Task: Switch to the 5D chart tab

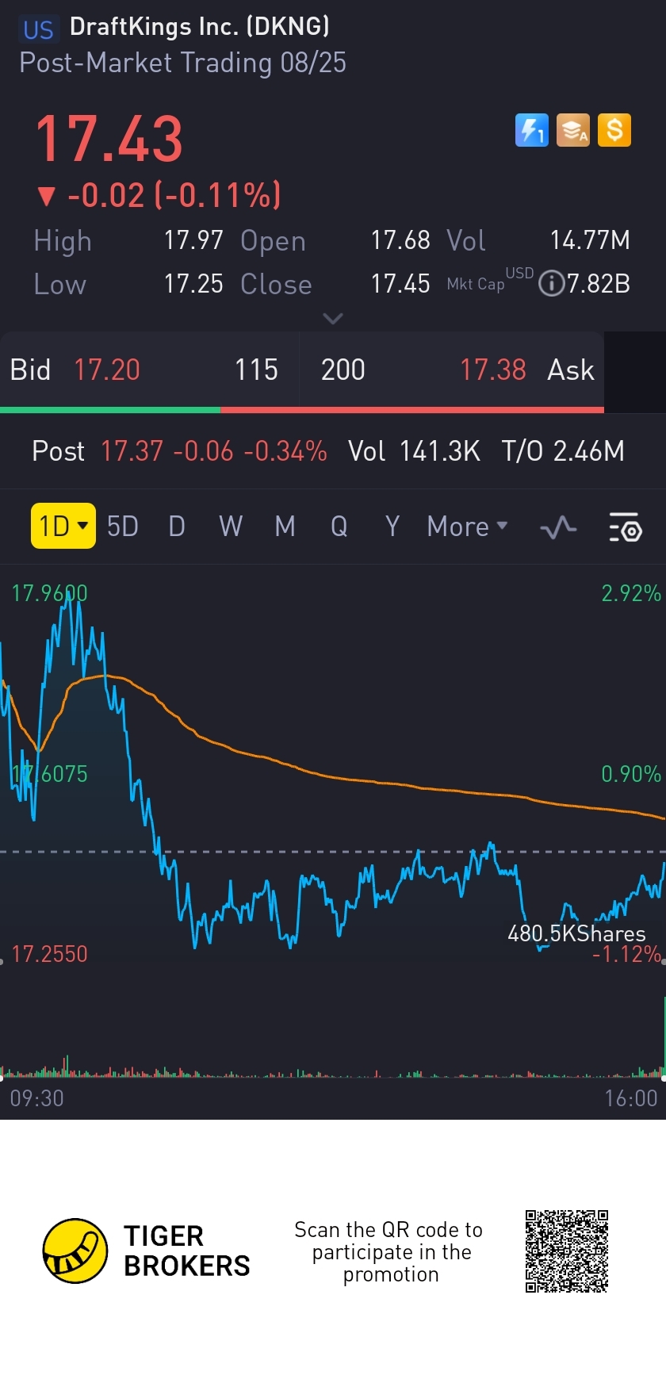Action: [123, 527]
